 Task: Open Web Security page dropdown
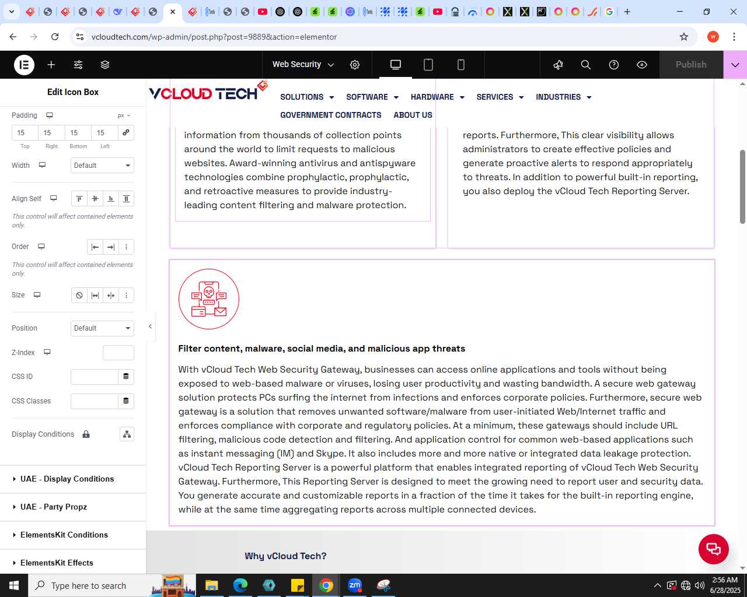tap(303, 65)
